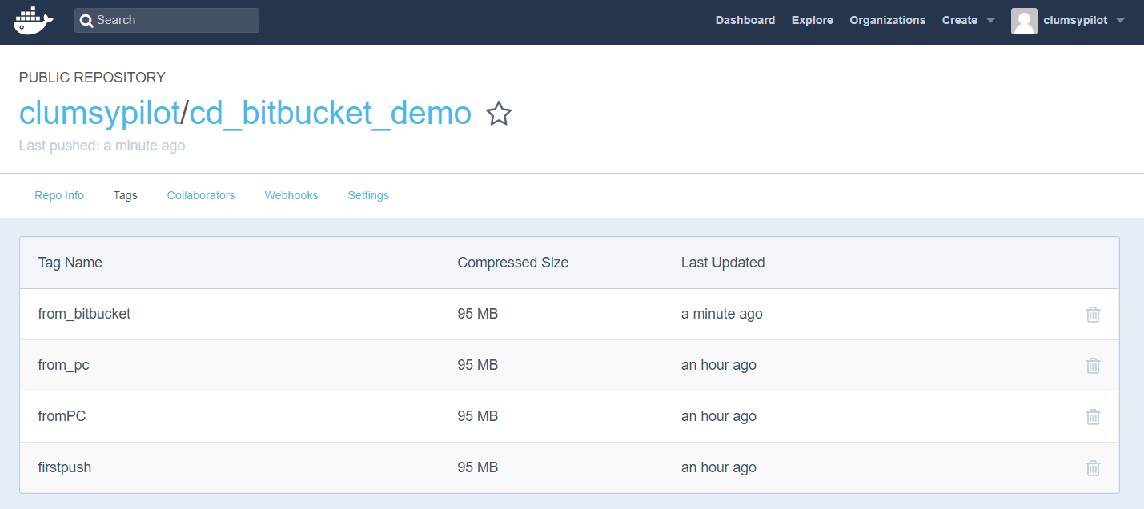Image resolution: width=1144 pixels, height=509 pixels.
Task: Delete the firstpush tag
Action: pos(1093,467)
